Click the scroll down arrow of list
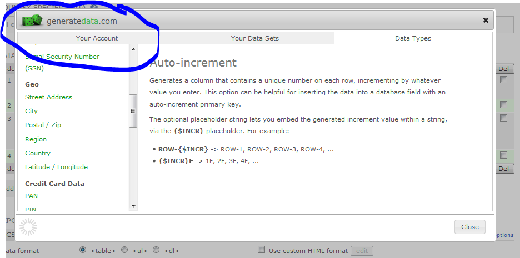The width and height of the screenshot is (520, 258). click(133, 206)
